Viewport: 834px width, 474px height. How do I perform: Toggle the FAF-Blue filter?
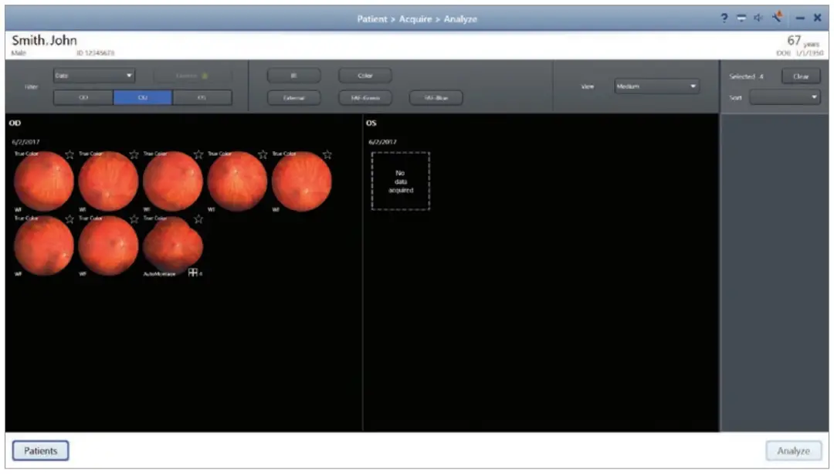coord(436,98)
